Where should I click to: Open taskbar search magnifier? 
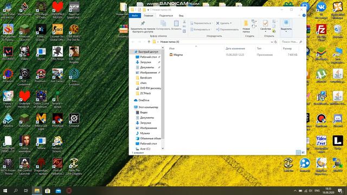click(16, 191)
